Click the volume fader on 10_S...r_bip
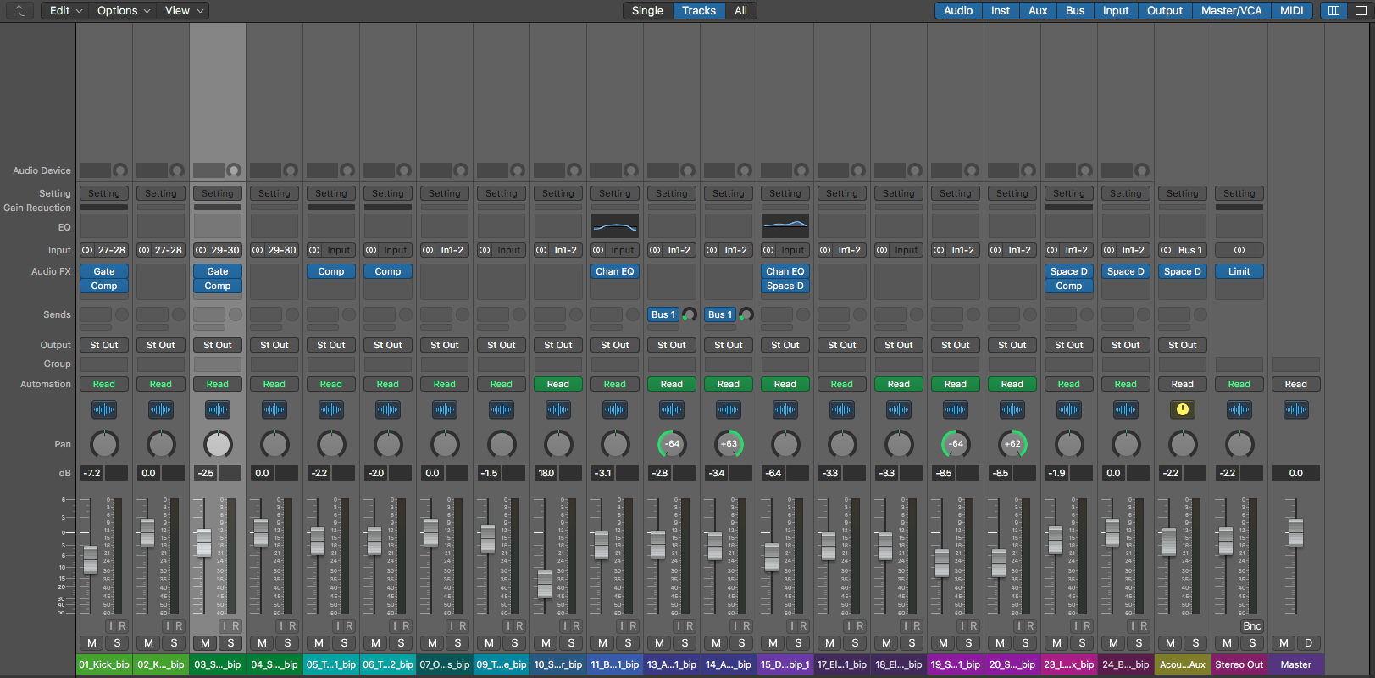Image resolution: width=1375 pixels, height=678 pixels. (x=544, y=583)
